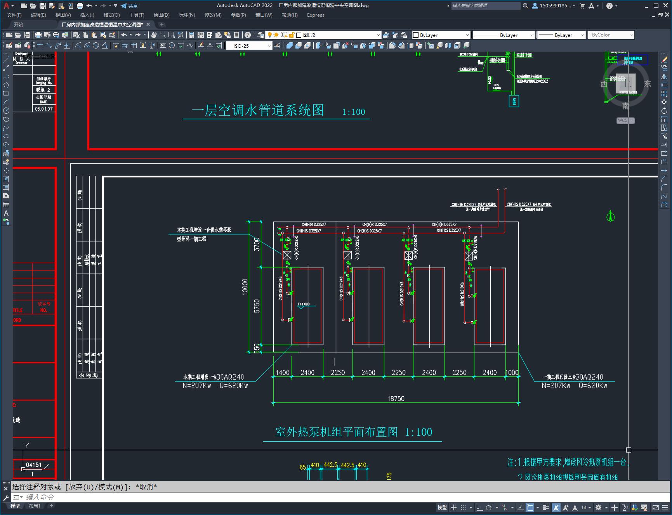Open the ByLayer lineweight dropdown
This screenshot has width=672, height=515.
pos(561,35)
